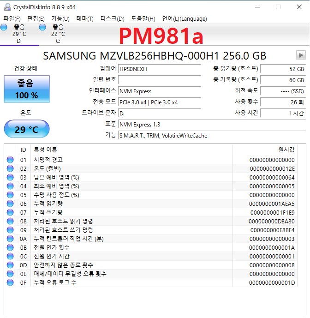Click the firmware field HPS0NEXH
Image resolution: width=310 pixels, height=318 pixels.
pyautogui.click(x=159, y=69)
